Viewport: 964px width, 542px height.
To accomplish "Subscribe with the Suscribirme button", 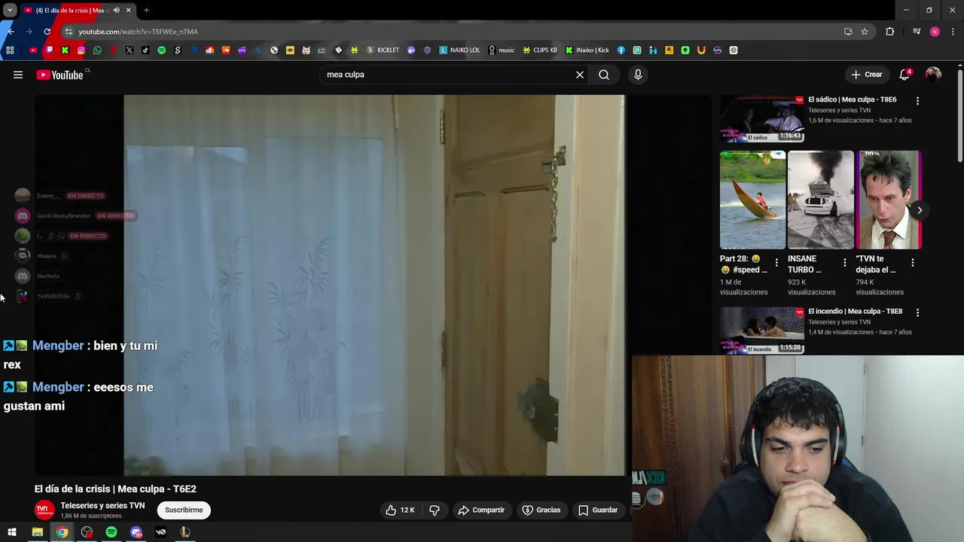I will (x=184, y=510).
